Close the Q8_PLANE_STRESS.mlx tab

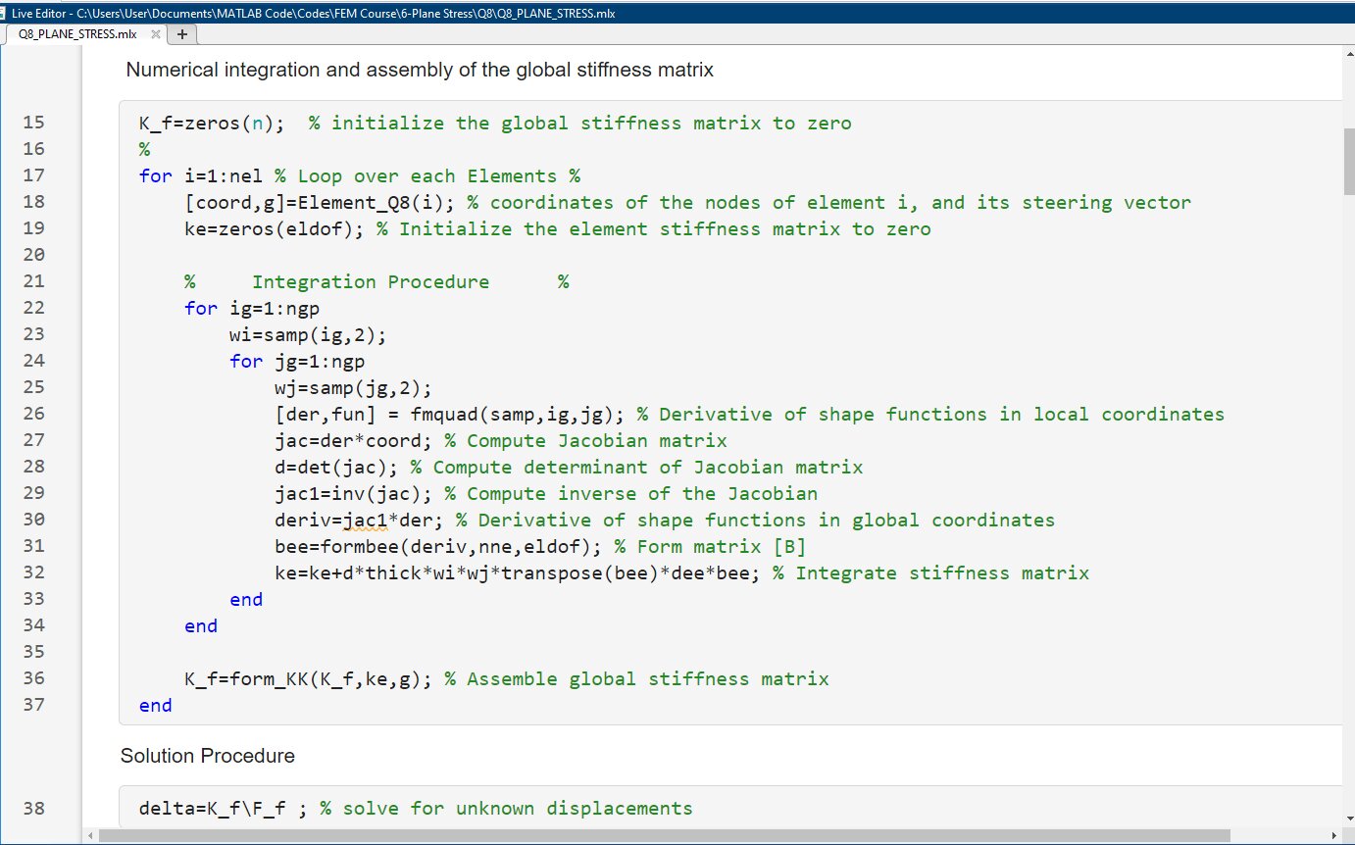click(x=155, y=34)
